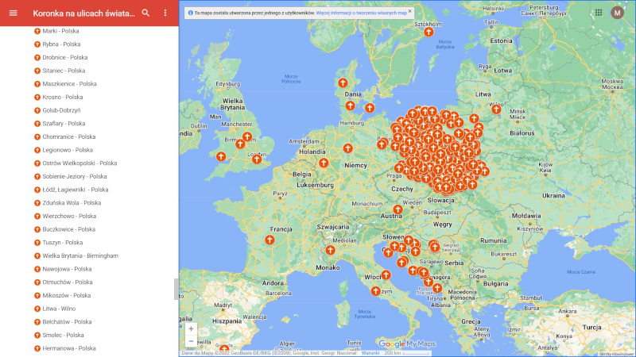Select the cross marker in Wales
Viewport: 636px width, 357px height.
pyautogui.click(x=221, y=155)
